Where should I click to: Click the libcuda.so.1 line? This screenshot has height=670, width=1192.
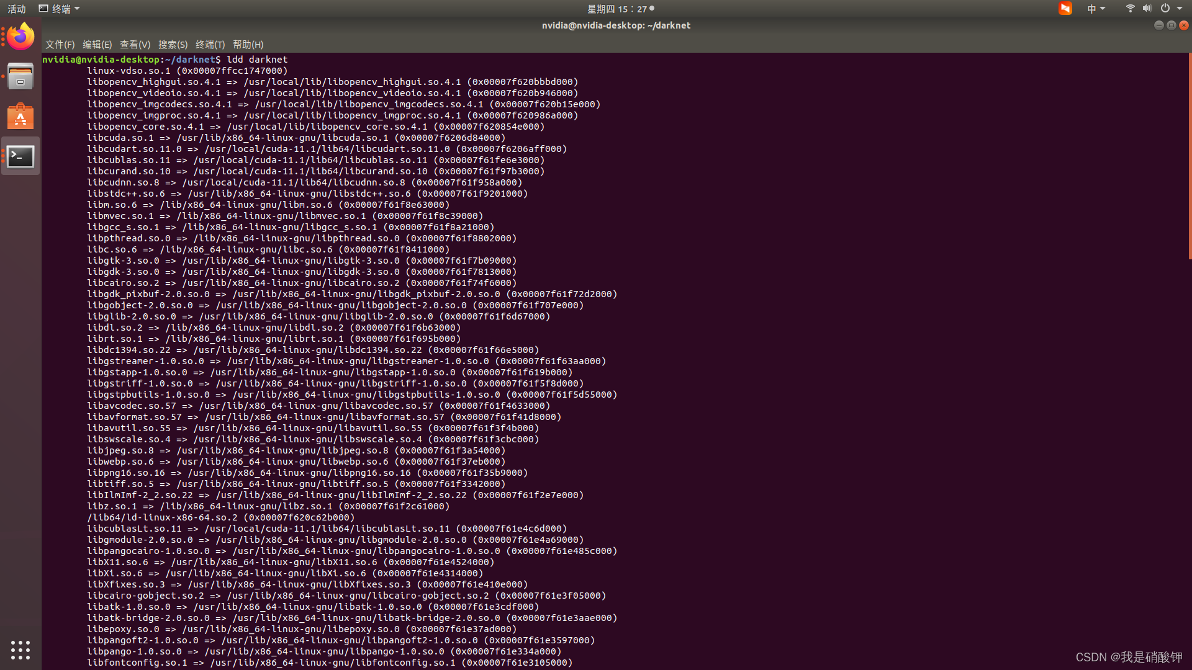click(x=296, y=138)
